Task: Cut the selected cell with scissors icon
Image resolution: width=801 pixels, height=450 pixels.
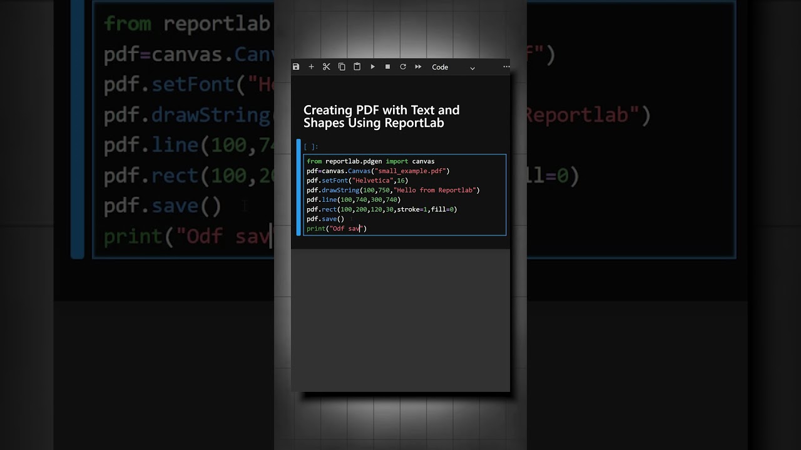Action: coord(326,67)
